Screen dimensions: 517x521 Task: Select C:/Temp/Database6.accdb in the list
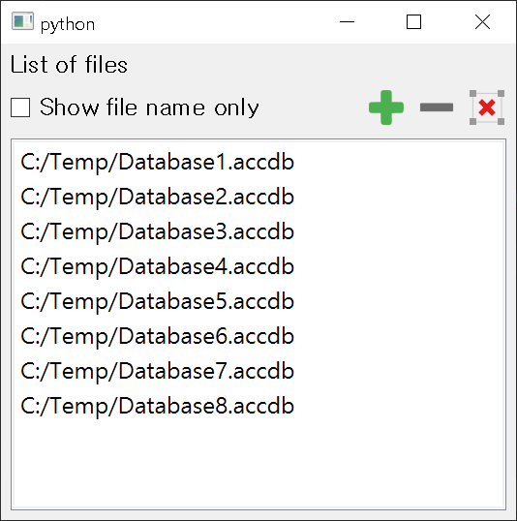tap(258, 336)
